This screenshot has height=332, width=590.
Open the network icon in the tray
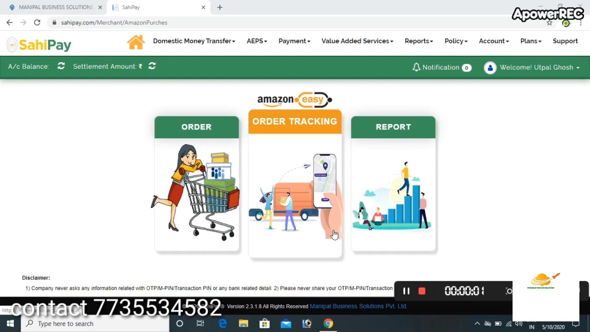coord(508,324)
